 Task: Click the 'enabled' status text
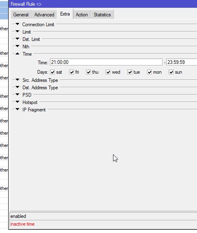[x=18, y=216]
